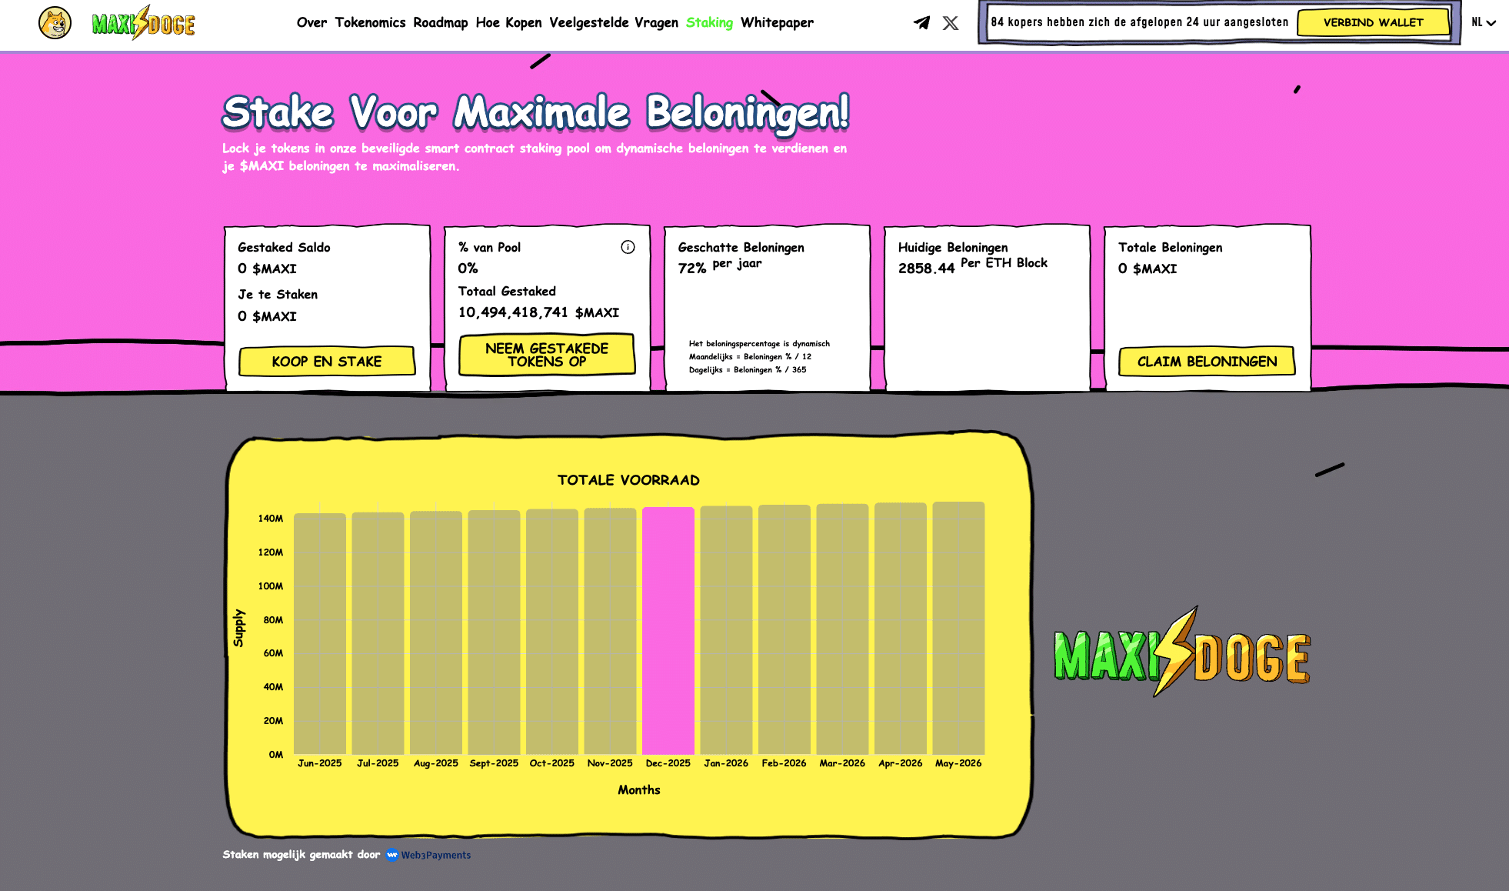This screenshot has height=891, width=1509.
Task: Click the Web3Payments logo icon
Action: (392, 855)
